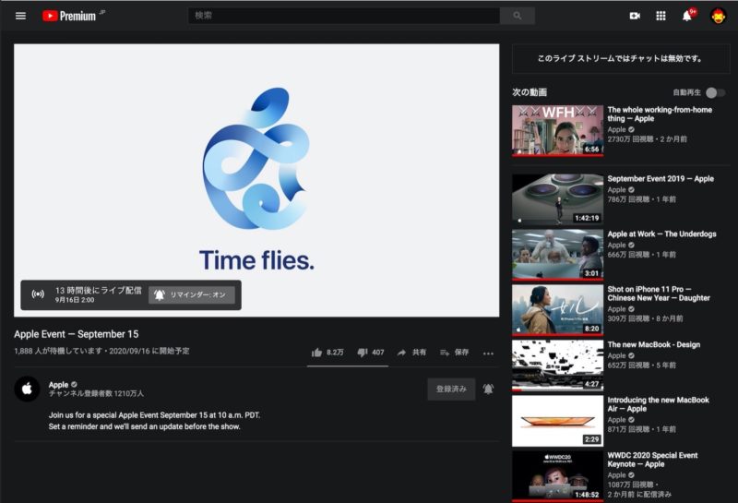Click the 登録済み subscribed button
The width and height of the screenshot is (738, 503).
(451, 389)
